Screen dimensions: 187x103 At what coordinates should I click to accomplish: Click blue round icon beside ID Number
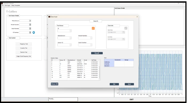pyautogui.click(x=34, y=32)
